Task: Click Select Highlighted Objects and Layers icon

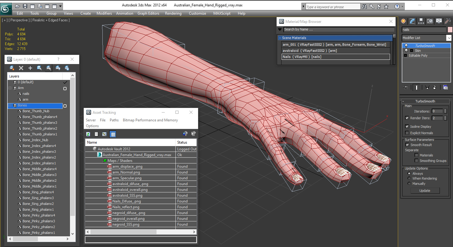Action: (39, 68)
